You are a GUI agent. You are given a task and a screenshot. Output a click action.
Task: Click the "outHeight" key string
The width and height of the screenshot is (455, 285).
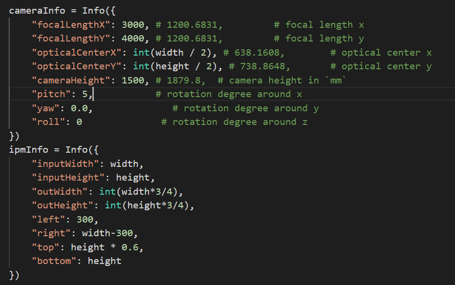pyautogui.click(x=63, y=205)
